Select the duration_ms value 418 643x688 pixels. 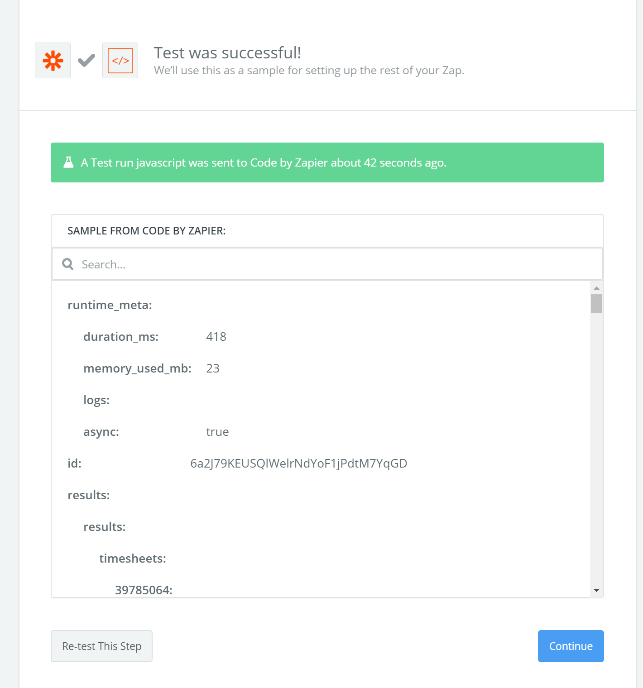[216, 337]
